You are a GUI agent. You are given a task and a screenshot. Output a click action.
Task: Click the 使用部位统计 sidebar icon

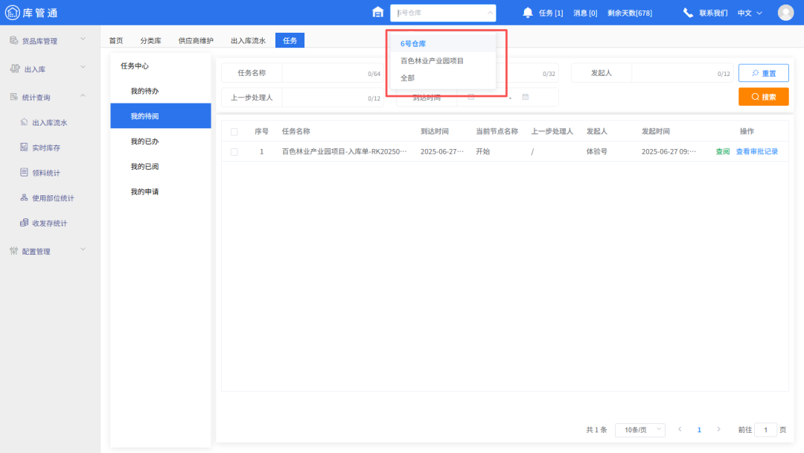pos(24,197)
